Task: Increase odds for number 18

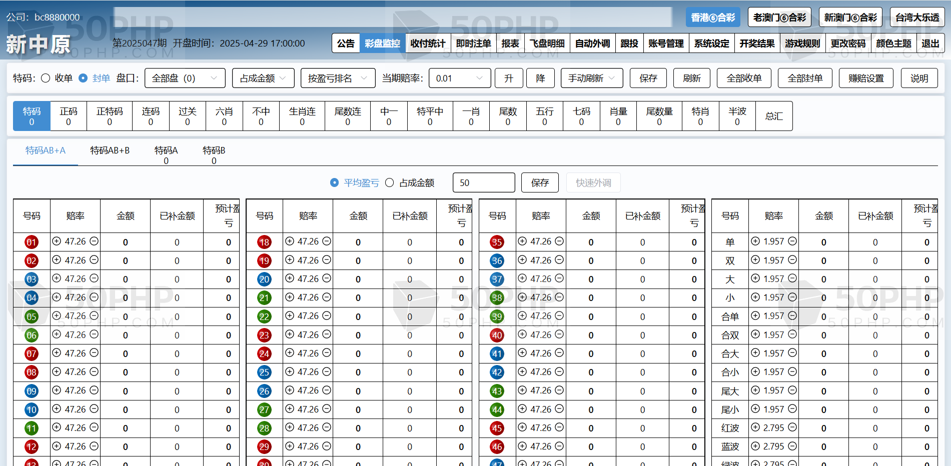Action: [290, 241]
